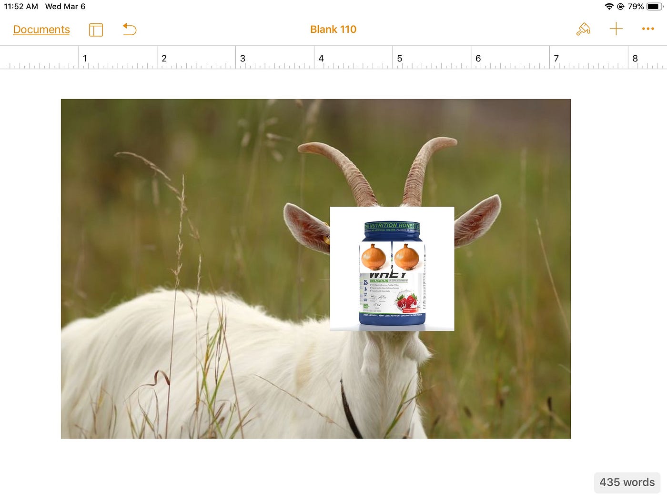This screenshot has height=500, width=667.
Task: Open the Format paintbrush panel
Action: tap(583, 29)
